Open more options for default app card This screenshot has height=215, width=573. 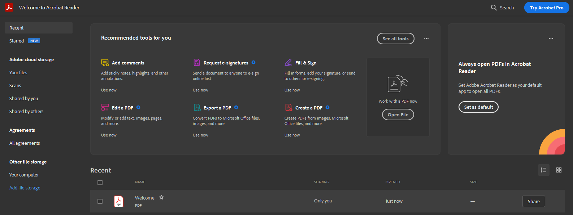tap(551, 39)
